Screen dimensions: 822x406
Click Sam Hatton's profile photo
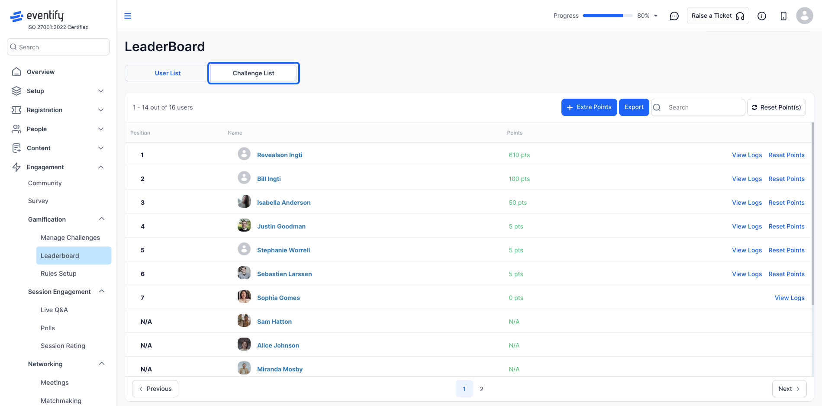pyautogui.click(x=244, y=320)
